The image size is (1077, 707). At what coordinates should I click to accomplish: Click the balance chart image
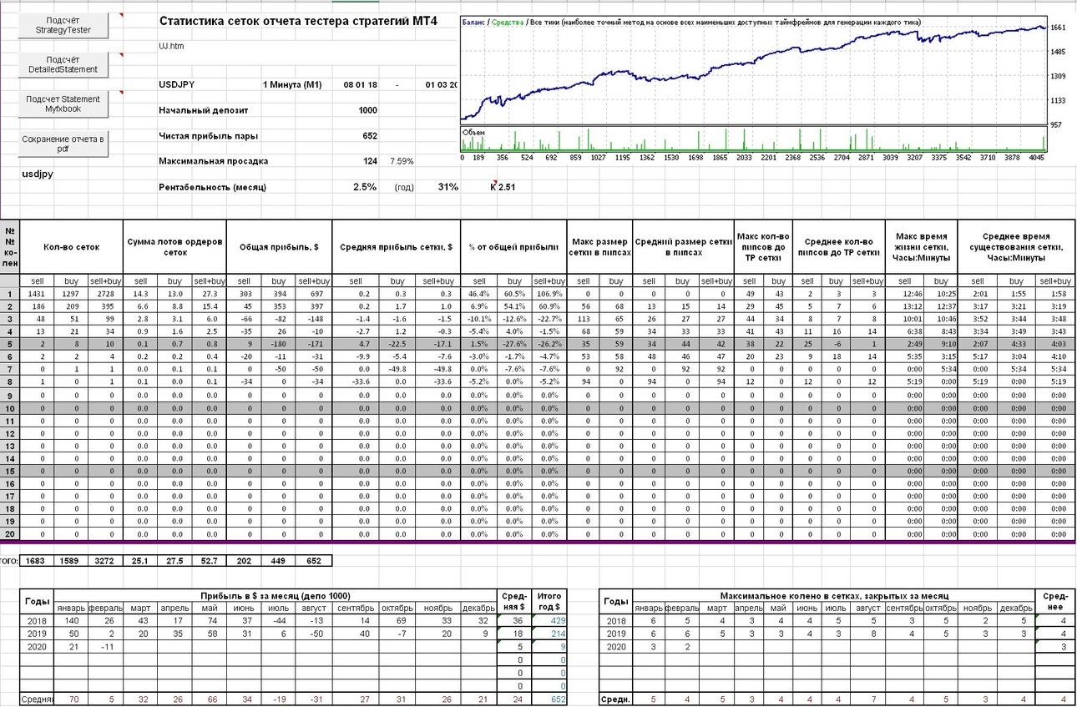756,88
